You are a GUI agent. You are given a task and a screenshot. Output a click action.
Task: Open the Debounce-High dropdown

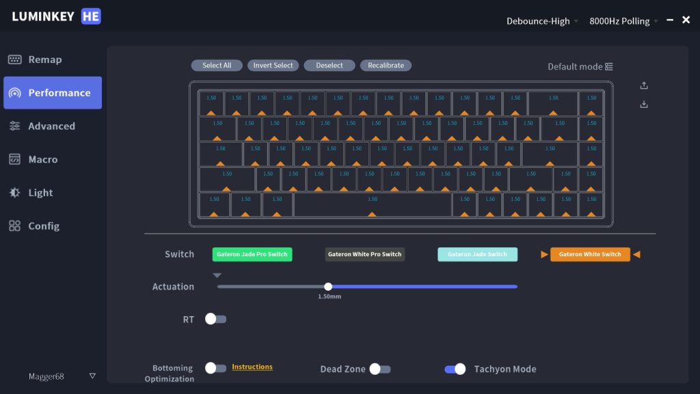pyautogui.click(x=542, y=21)
